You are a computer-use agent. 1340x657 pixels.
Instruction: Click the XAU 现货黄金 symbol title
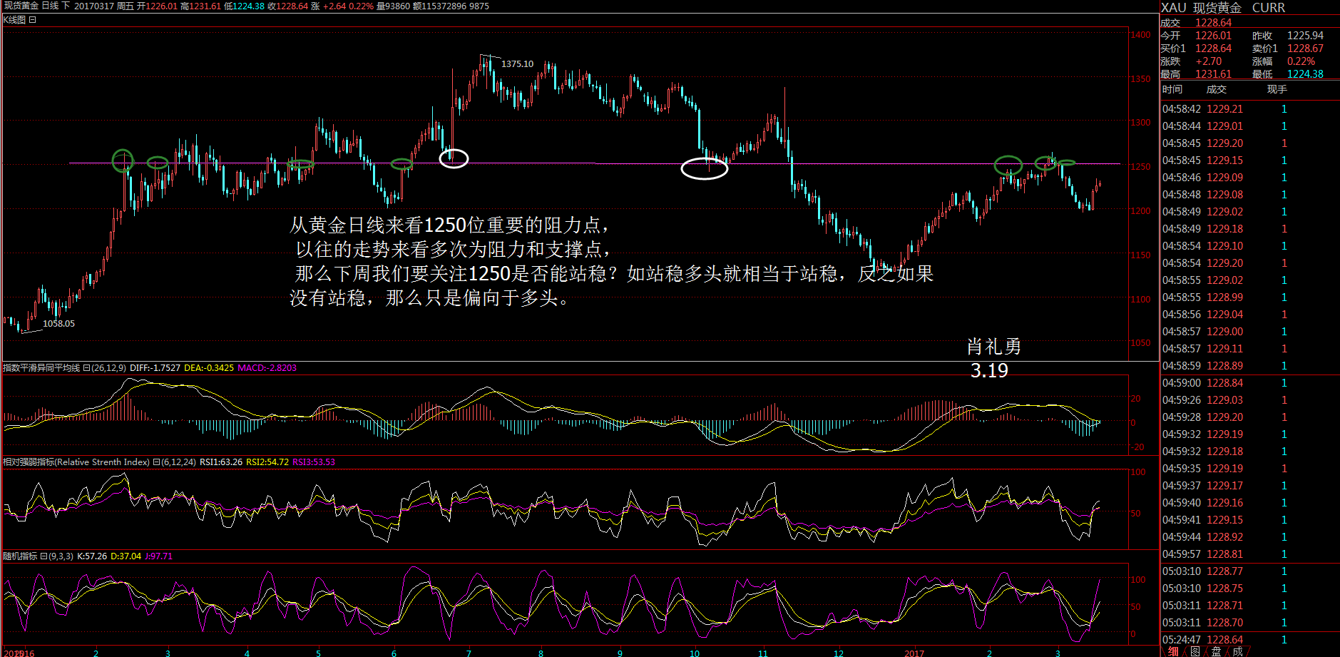[x=1201, y=8]
